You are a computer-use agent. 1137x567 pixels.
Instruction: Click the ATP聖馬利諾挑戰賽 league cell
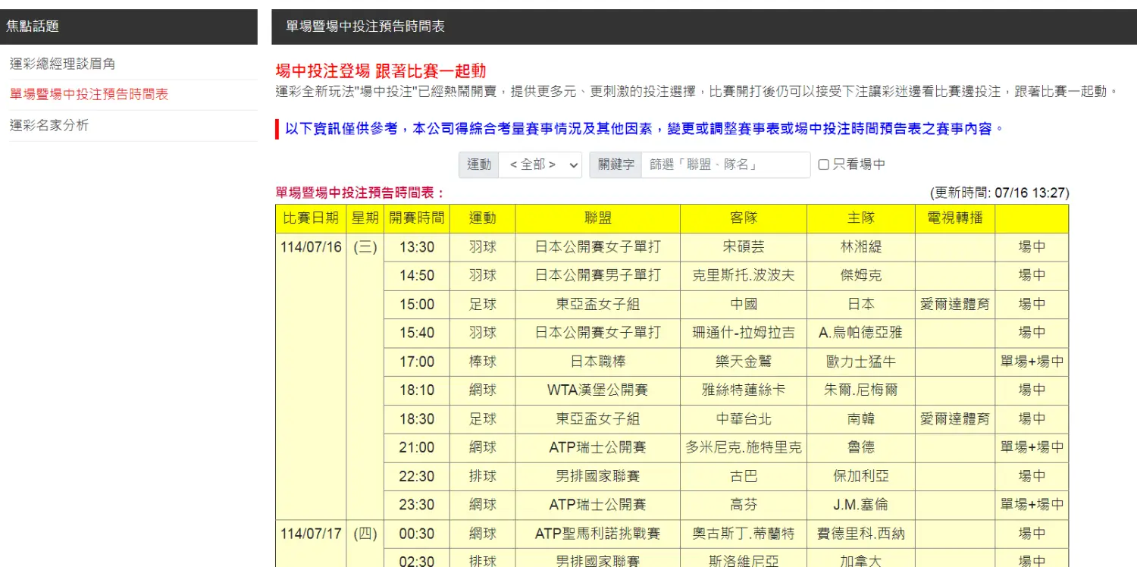coord(598,534)
